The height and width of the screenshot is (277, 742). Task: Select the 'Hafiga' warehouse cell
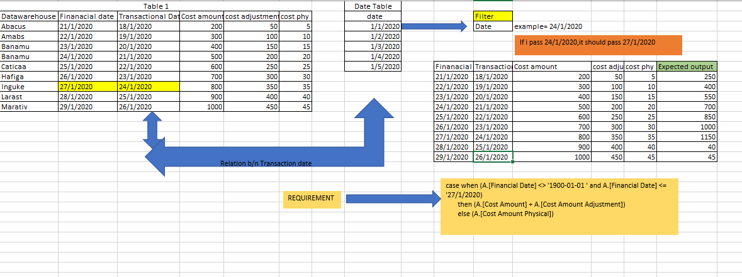pos(30,77)
